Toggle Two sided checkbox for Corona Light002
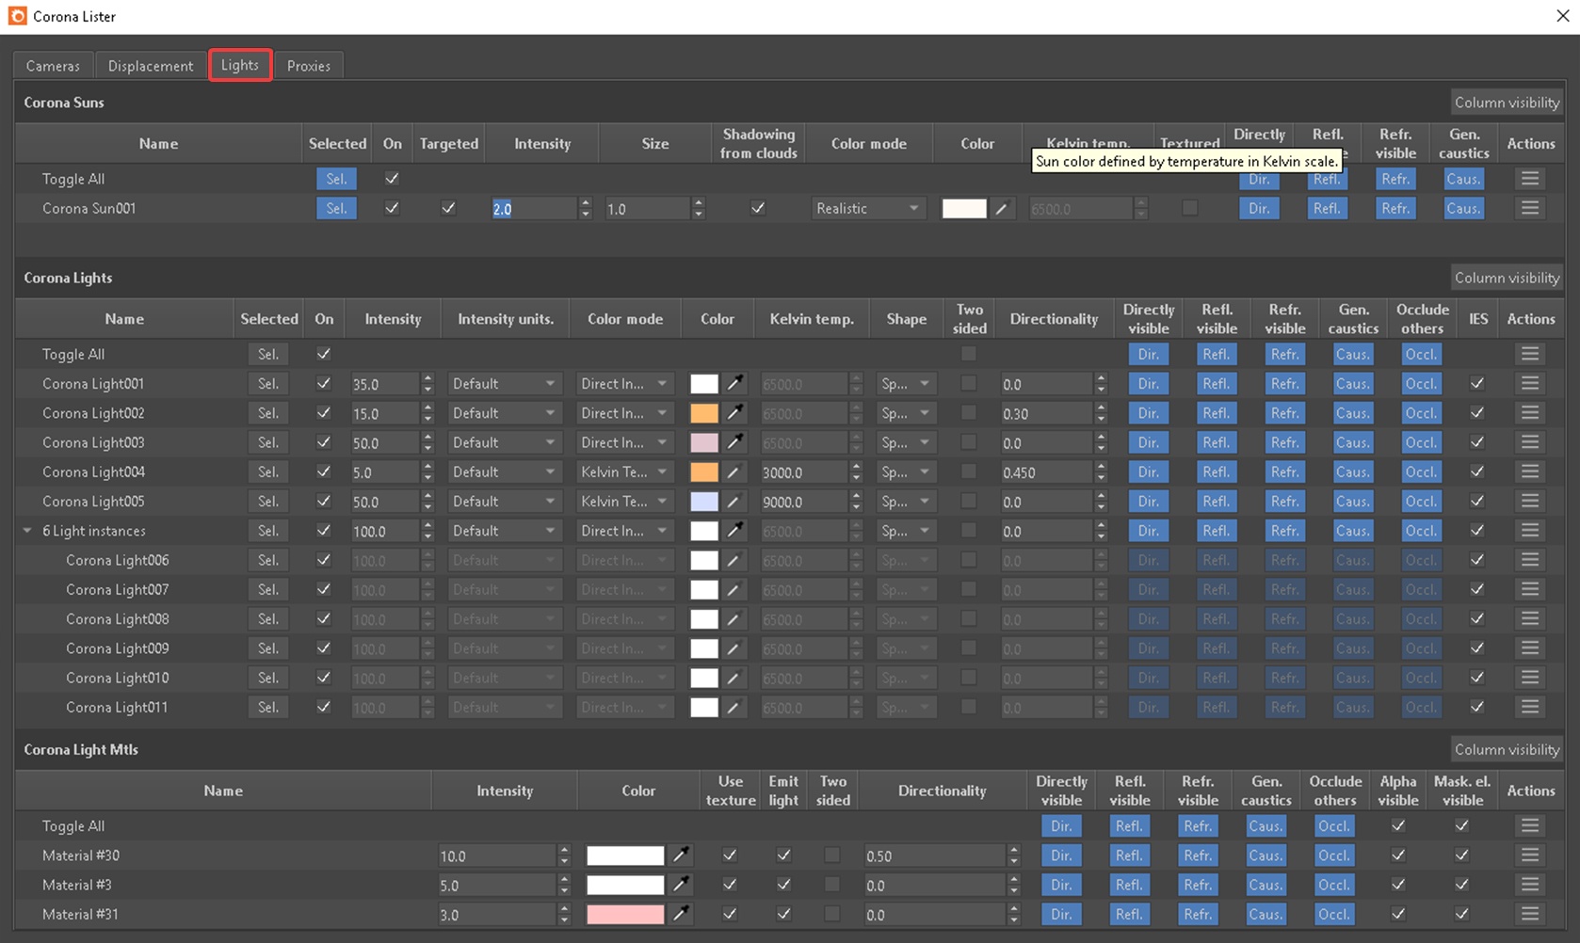The width and height of the screenshot is (1580, 943). (x=968, y=413)
